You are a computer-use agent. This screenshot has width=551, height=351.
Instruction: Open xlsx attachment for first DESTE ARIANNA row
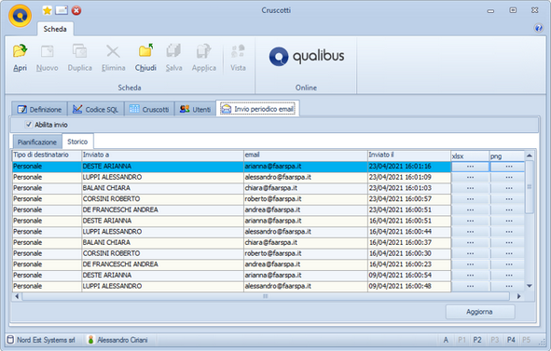point(470,167)
